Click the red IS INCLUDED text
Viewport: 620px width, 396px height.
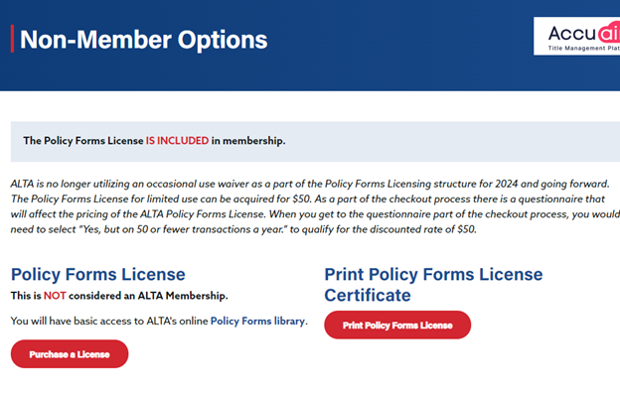pyautogui.click(x=177, y=141)
